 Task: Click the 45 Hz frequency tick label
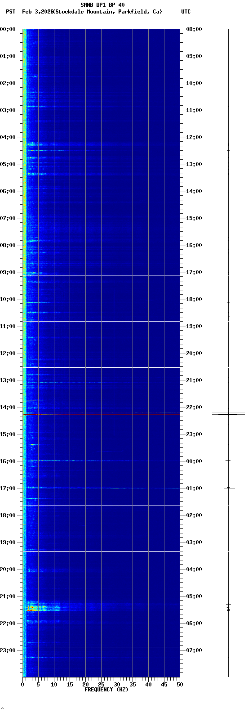(x=164, y=685)
